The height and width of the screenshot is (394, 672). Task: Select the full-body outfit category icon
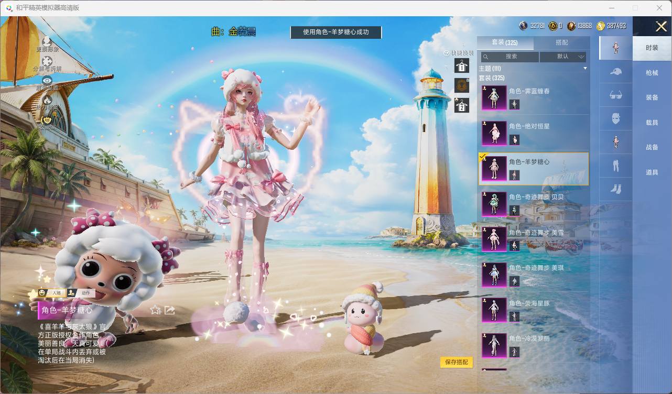[616, 47]
